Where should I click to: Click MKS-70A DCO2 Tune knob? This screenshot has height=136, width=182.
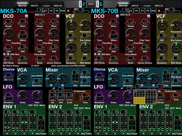(40, 33)
